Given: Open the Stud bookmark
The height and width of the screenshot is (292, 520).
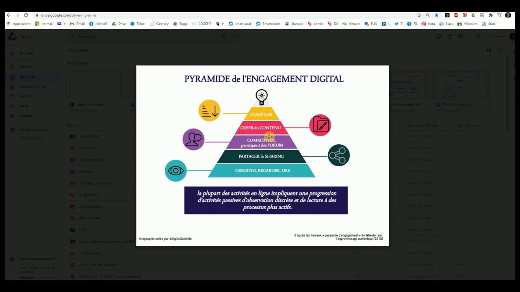Looking at the screenshot, I should 488,24.
